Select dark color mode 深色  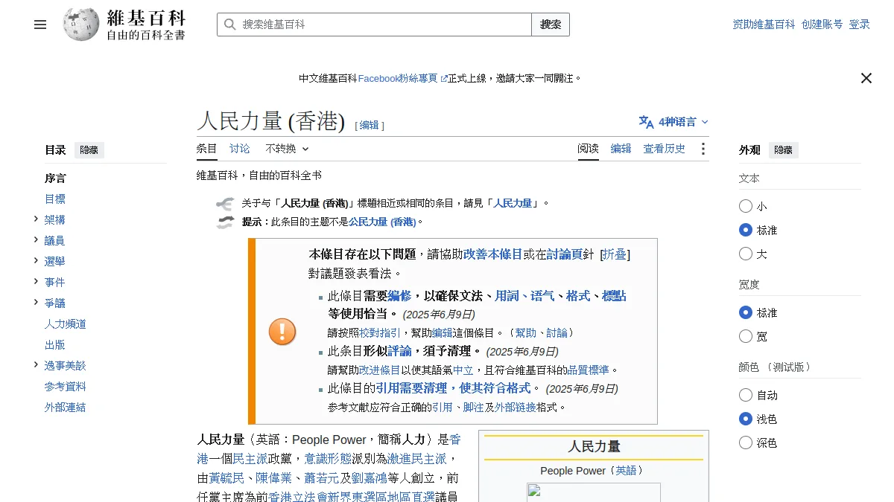tap(746, 443)
